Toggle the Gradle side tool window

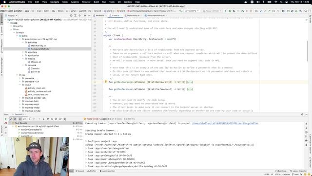click(310, 19)
